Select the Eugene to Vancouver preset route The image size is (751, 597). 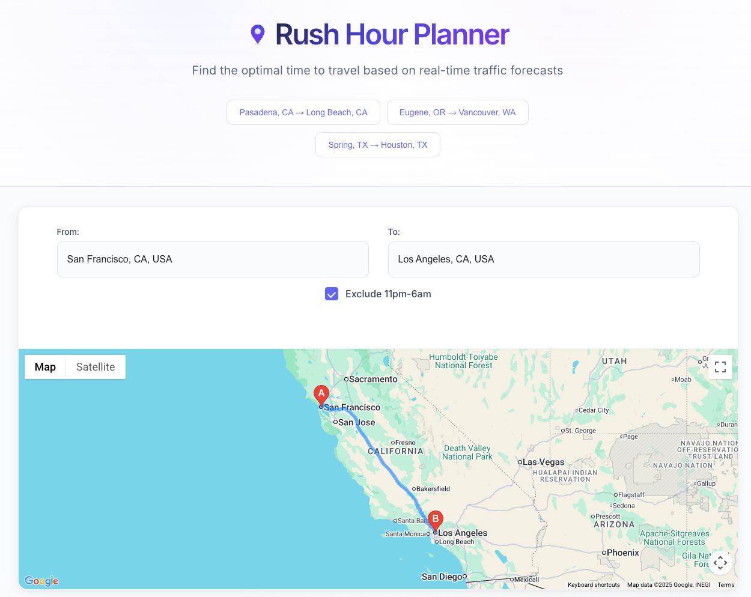[457, 112]
